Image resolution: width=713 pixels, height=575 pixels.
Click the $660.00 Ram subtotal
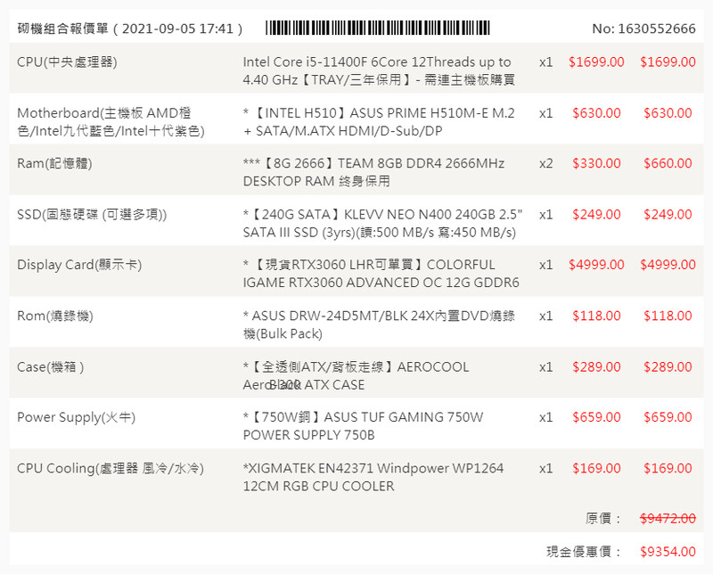pos(666,164)
